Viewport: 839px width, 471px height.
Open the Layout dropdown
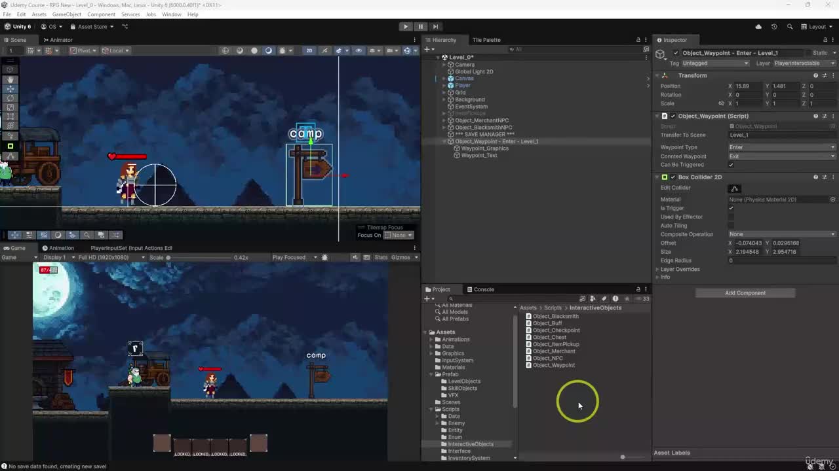(x=817, y=27)
